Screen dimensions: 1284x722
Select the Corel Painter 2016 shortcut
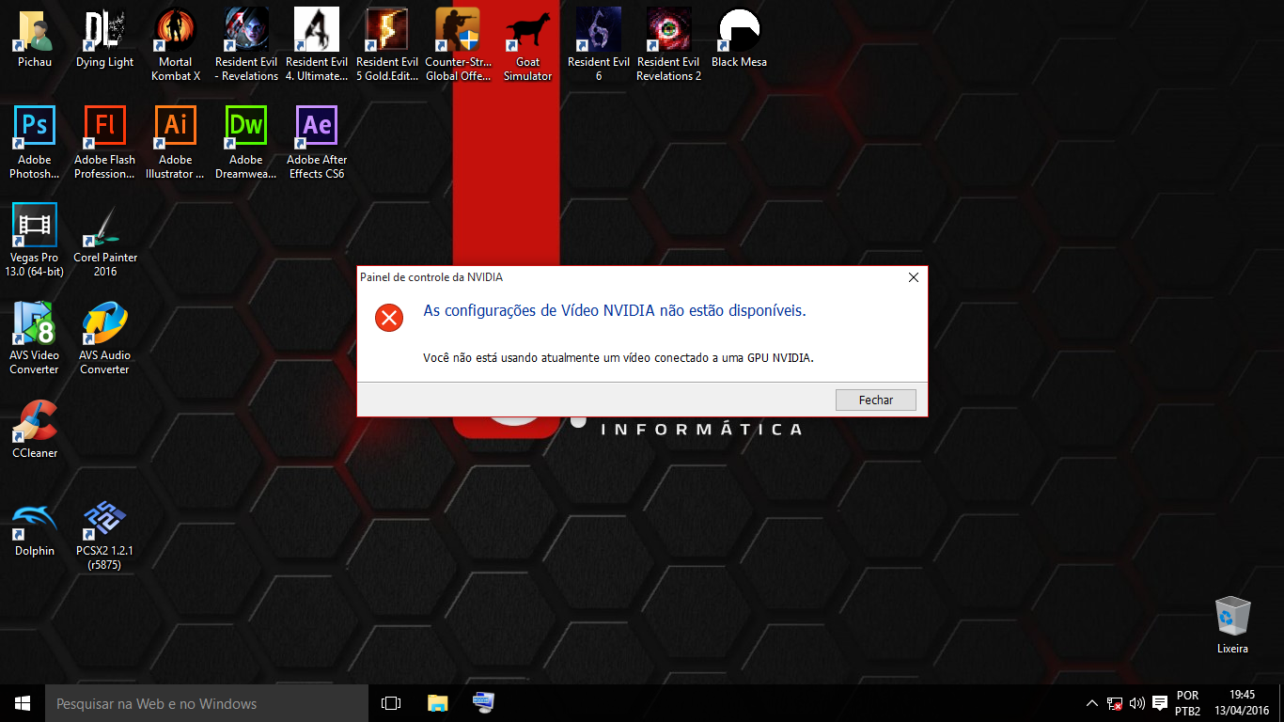[105, 241]
